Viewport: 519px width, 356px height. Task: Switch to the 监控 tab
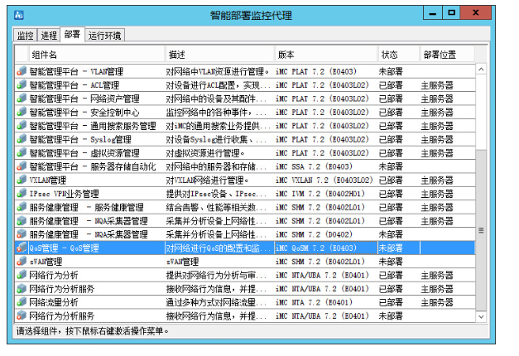tap(26, 35)
